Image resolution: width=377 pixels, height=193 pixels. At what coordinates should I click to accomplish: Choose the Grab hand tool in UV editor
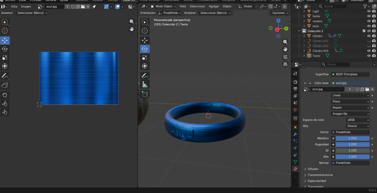[x=5, y=95]
